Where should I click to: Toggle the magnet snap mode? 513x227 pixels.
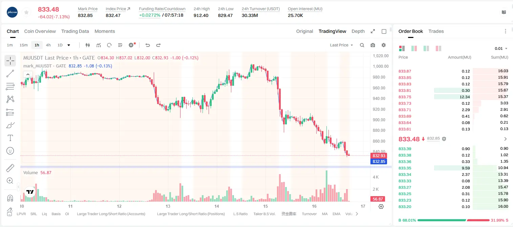(10, 198)
